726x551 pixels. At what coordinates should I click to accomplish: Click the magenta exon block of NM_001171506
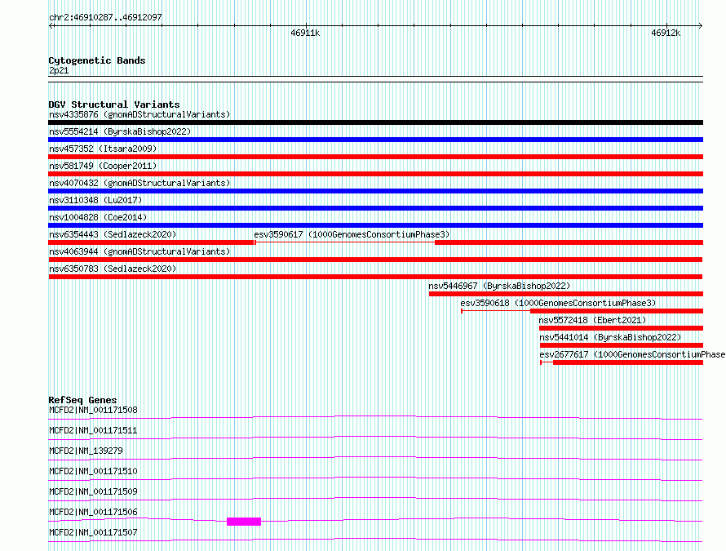pos(244,522)
